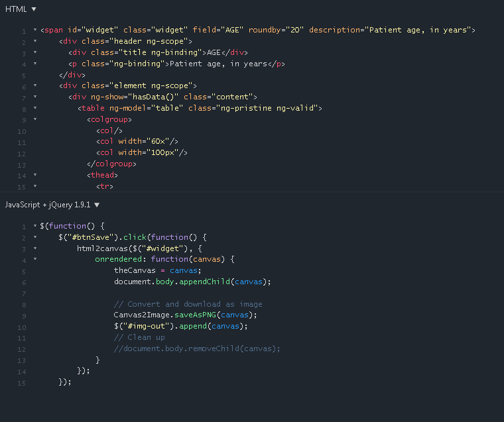Fold the p ng-binding line in HTML
504x422 pixels.
coord(35,64)
